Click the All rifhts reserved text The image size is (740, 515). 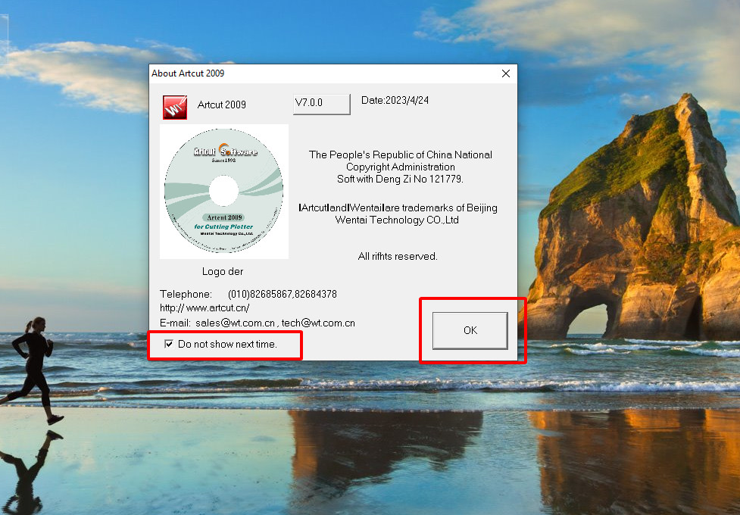click(398, 256)
